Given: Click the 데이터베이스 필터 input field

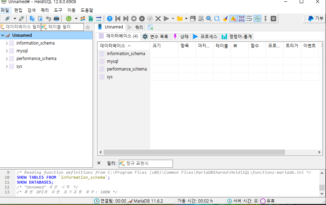Looking at the screenshot, I should point(20,27).
